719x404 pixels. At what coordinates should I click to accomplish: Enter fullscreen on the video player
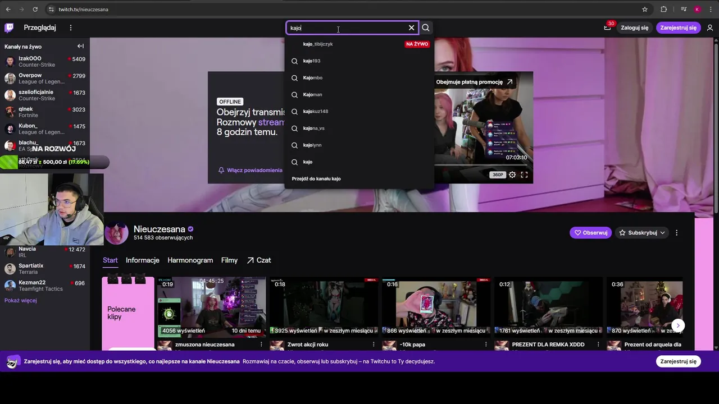point(524,175)
